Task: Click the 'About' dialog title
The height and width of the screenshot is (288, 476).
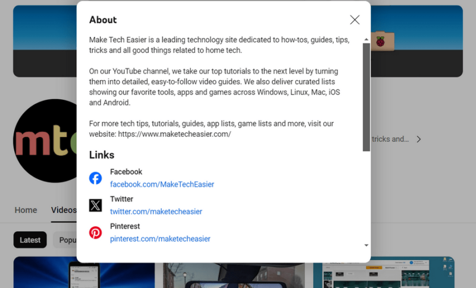Action: tap(103, 20)
